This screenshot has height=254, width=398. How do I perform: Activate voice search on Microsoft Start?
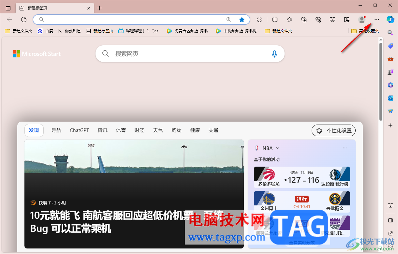pyautogui.click(x=274, y=53)
